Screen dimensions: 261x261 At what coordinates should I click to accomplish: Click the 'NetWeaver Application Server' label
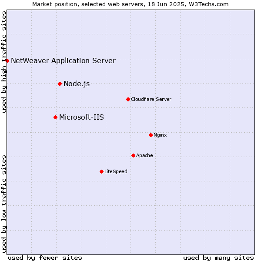click(63, 61)
